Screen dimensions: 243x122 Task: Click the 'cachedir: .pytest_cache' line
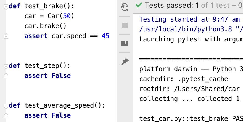point(184,79)
